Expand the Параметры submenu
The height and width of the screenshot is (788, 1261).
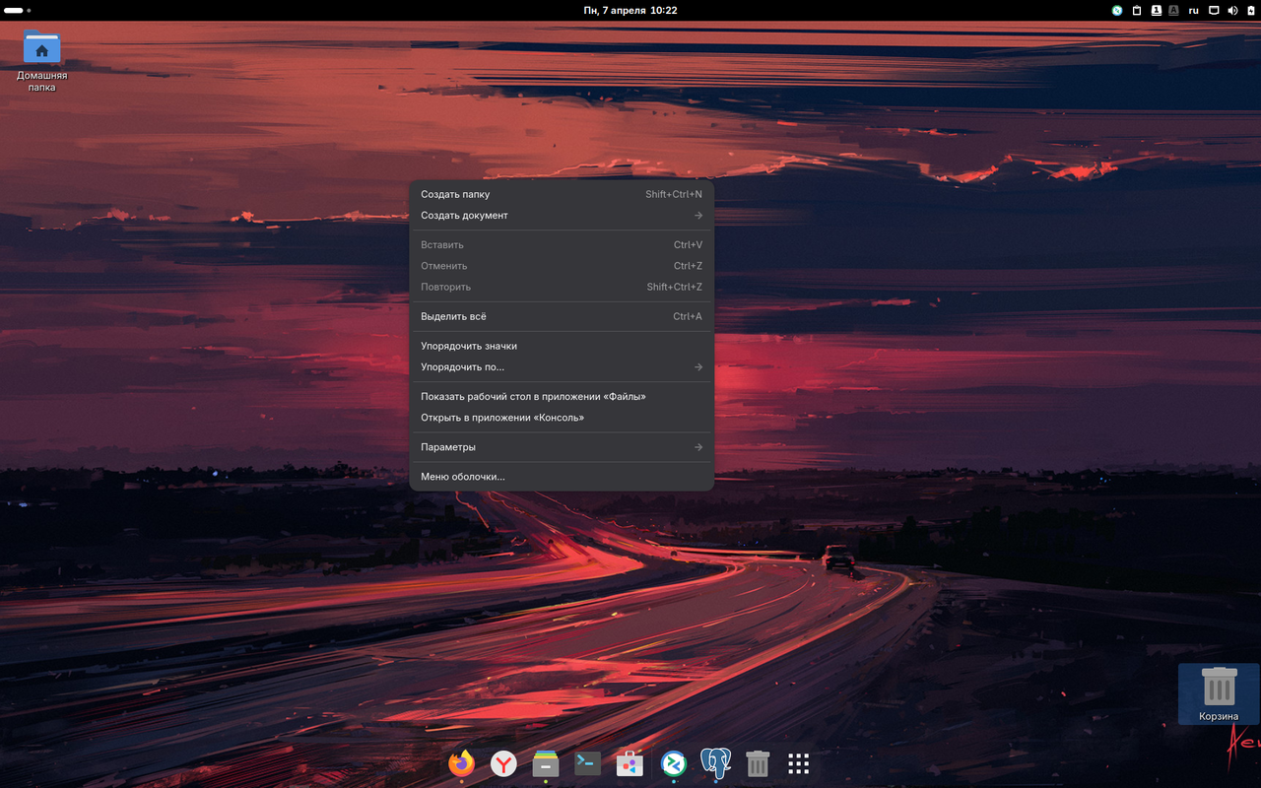point(562,447)
